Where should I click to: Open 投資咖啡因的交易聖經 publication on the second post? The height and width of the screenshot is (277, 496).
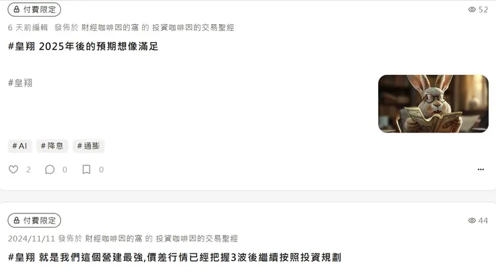point(197,238)
